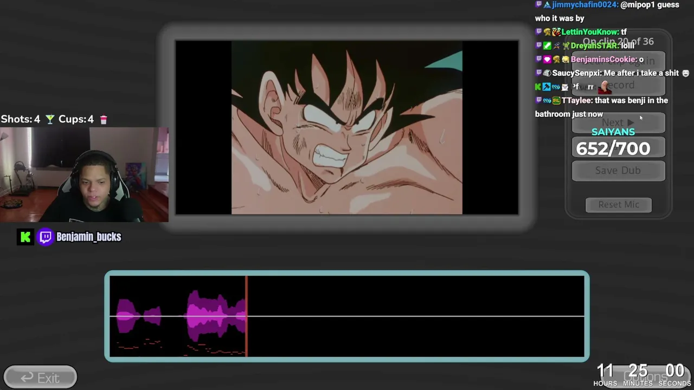
Task: Click the Save Dub button
Action: 618,170
